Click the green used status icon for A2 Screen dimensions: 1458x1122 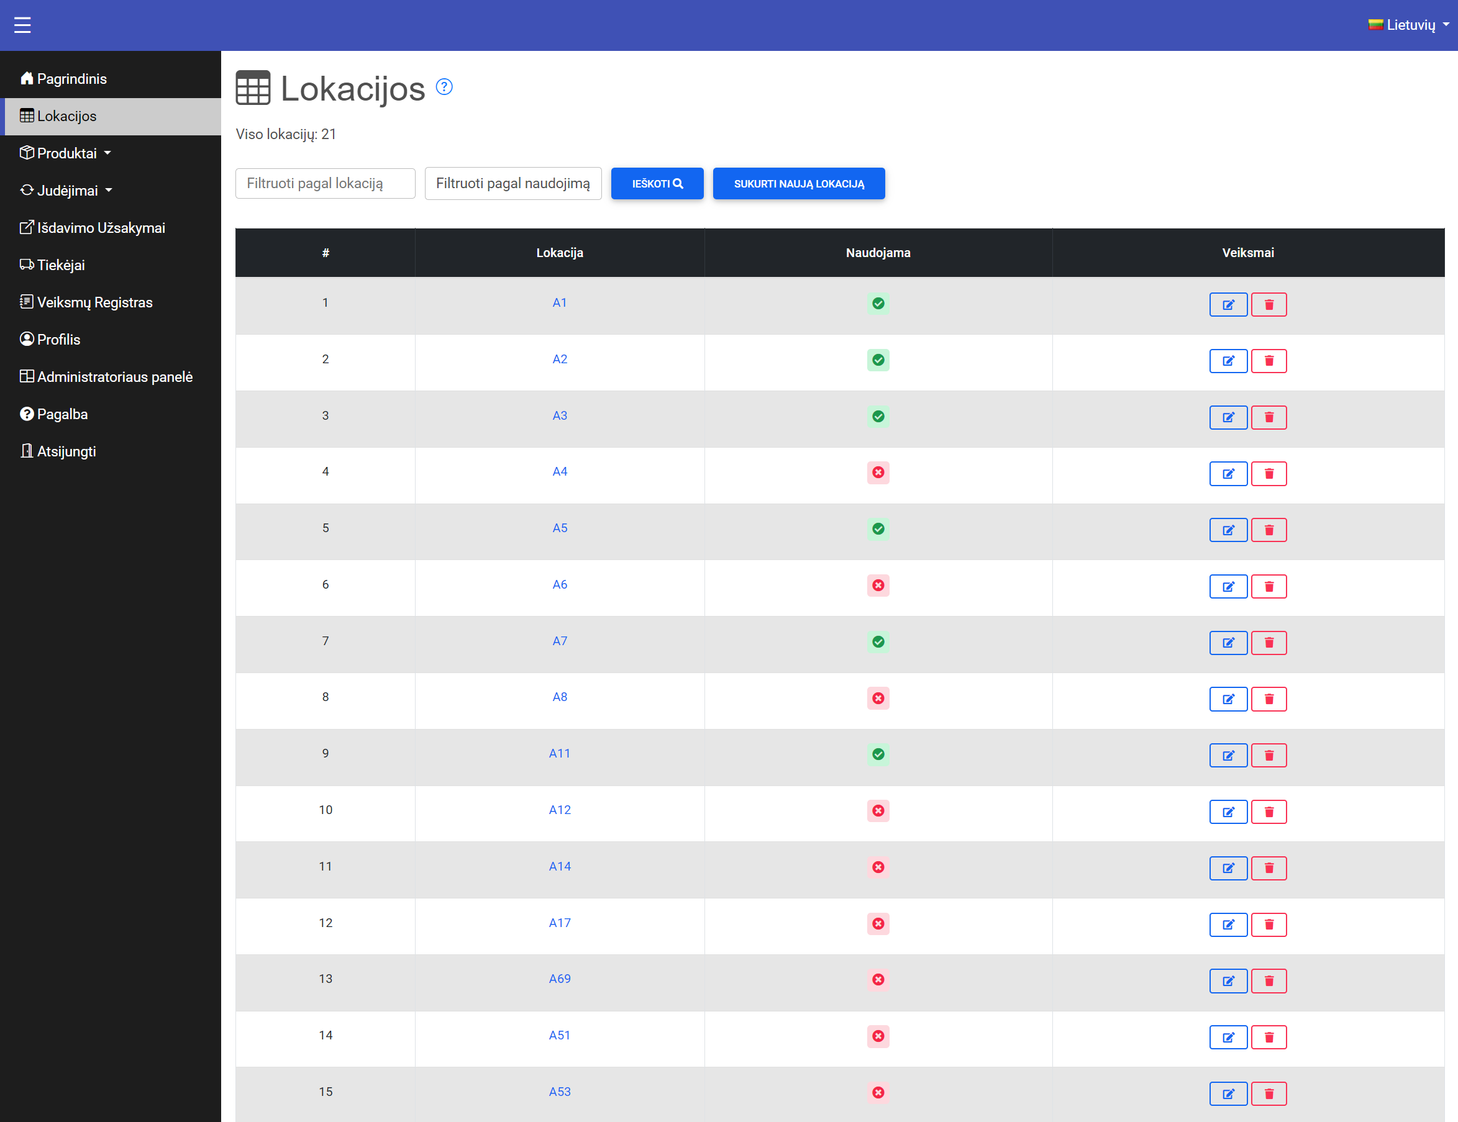tap(878, 360)
